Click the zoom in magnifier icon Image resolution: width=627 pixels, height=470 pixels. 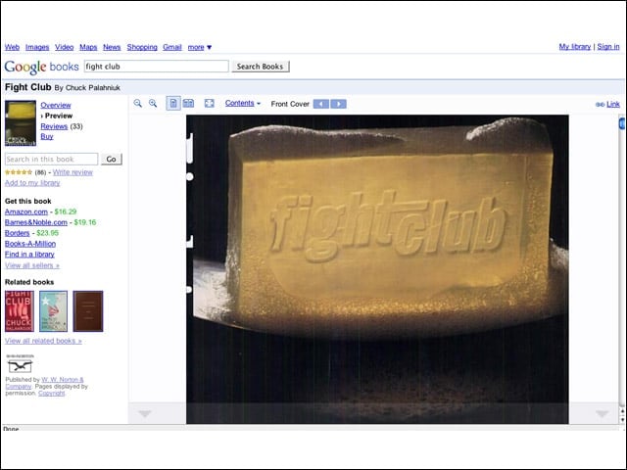tap(153, 104)
